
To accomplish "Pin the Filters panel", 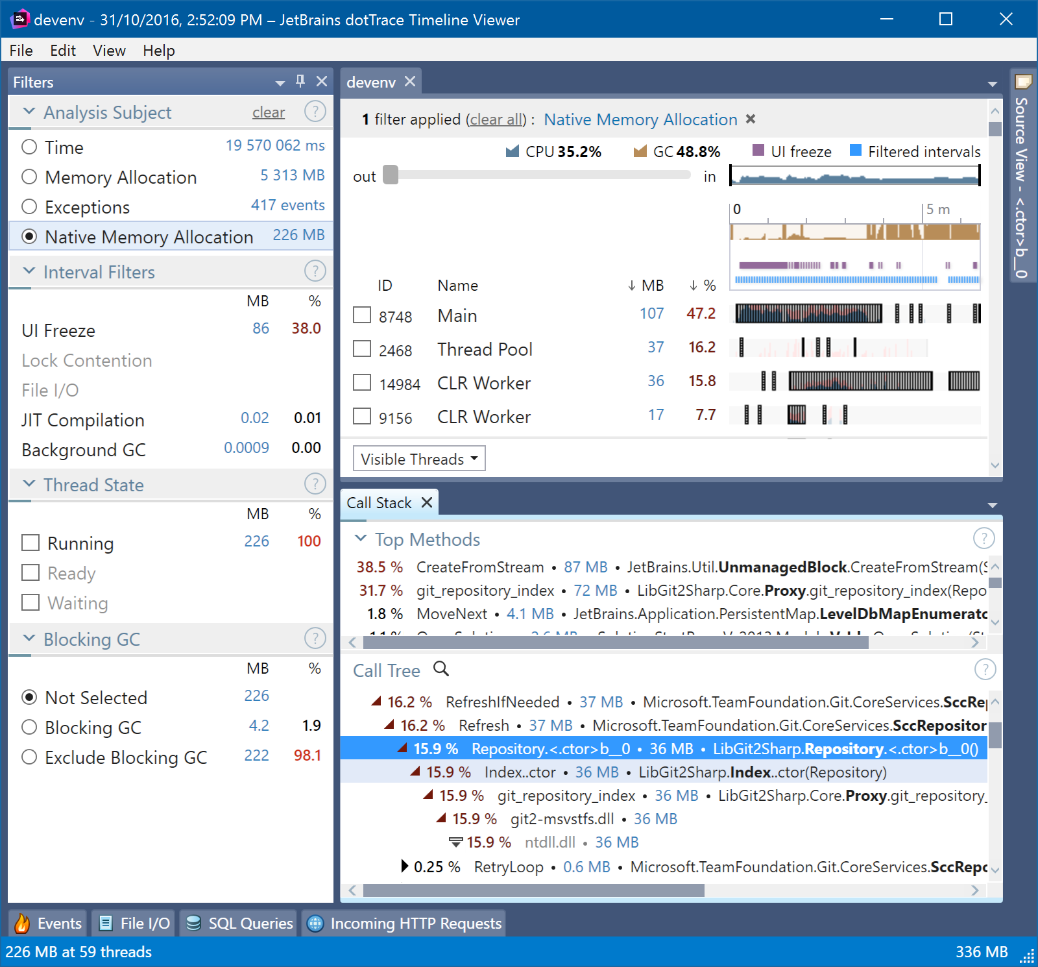I will (300, 81).
